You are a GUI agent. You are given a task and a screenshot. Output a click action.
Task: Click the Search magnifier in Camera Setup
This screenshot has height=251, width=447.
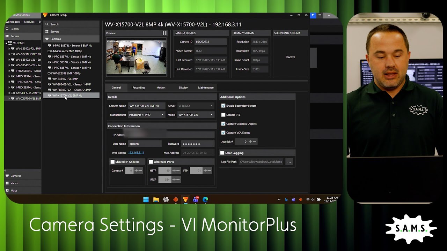point(47,24)
